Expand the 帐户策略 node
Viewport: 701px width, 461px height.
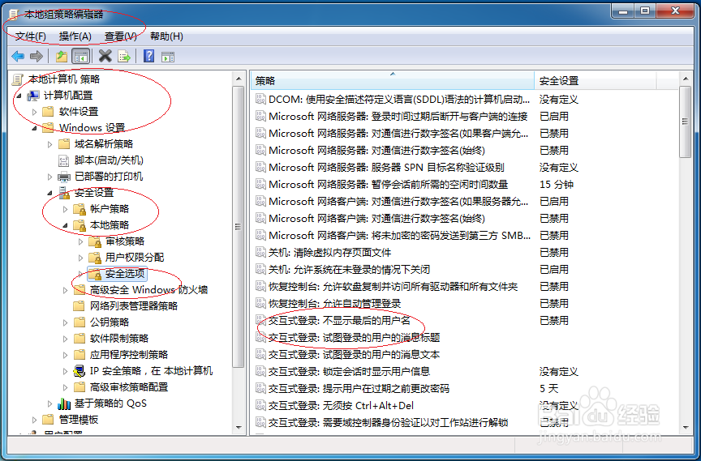click(65, 209)
